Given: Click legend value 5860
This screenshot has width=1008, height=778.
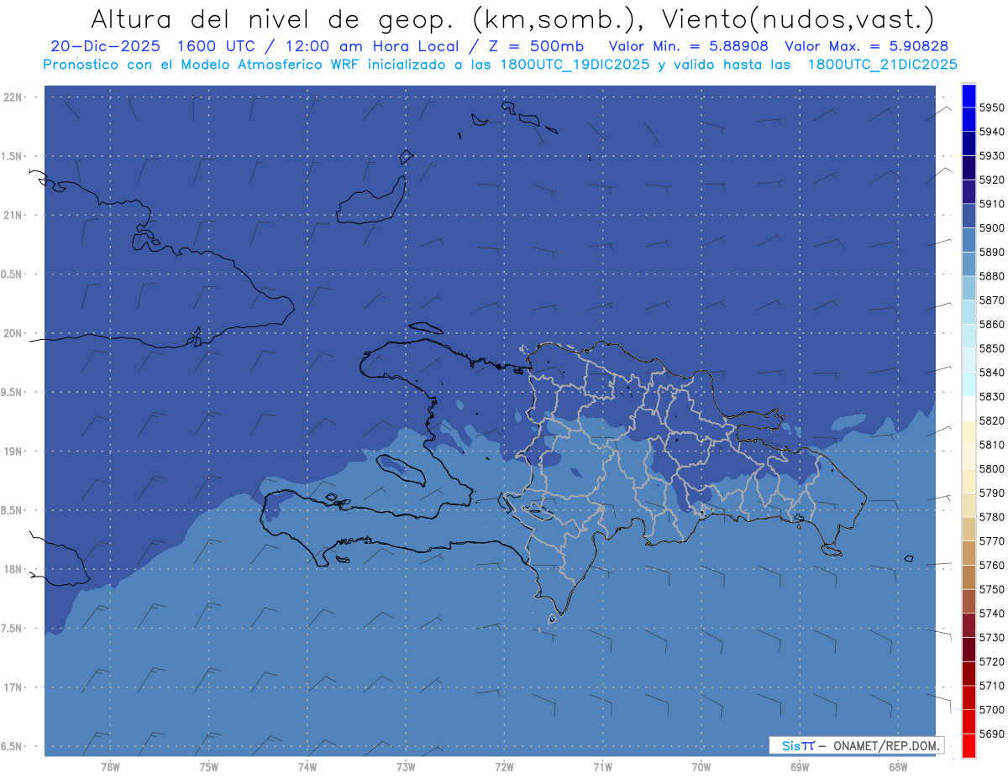Looking at the screenshot, I should pyautogui.click(x=991, y=324).
